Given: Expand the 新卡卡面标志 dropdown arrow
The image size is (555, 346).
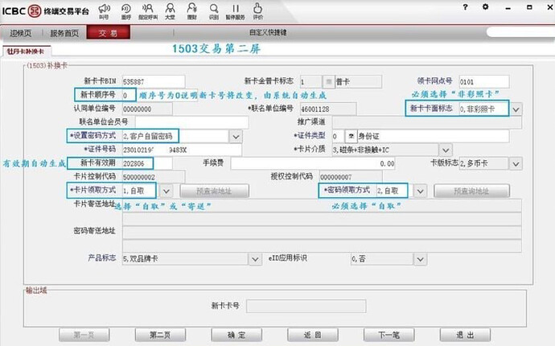Looking at the screenshot, I should click(516, 109).
